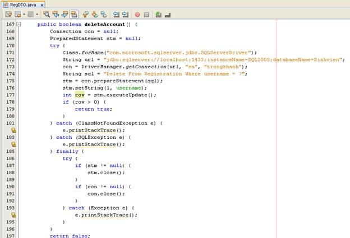
Task: Click the hint lightbulb below line 181
Action: point(13,130)
